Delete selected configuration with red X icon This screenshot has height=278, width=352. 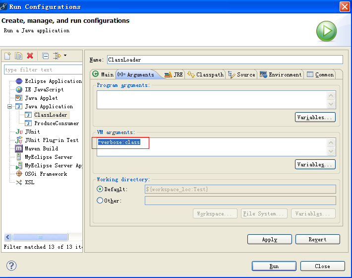[30, 56]
